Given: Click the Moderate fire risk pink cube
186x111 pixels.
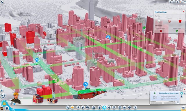Looking at the screenshot, I should (170, 21).
